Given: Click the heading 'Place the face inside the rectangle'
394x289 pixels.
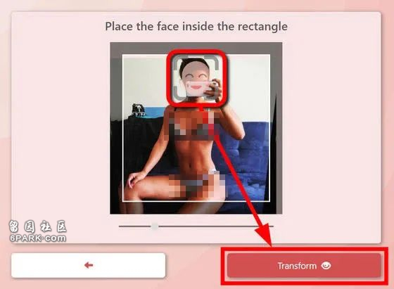Looking at the screenshot, I should 196,26.
